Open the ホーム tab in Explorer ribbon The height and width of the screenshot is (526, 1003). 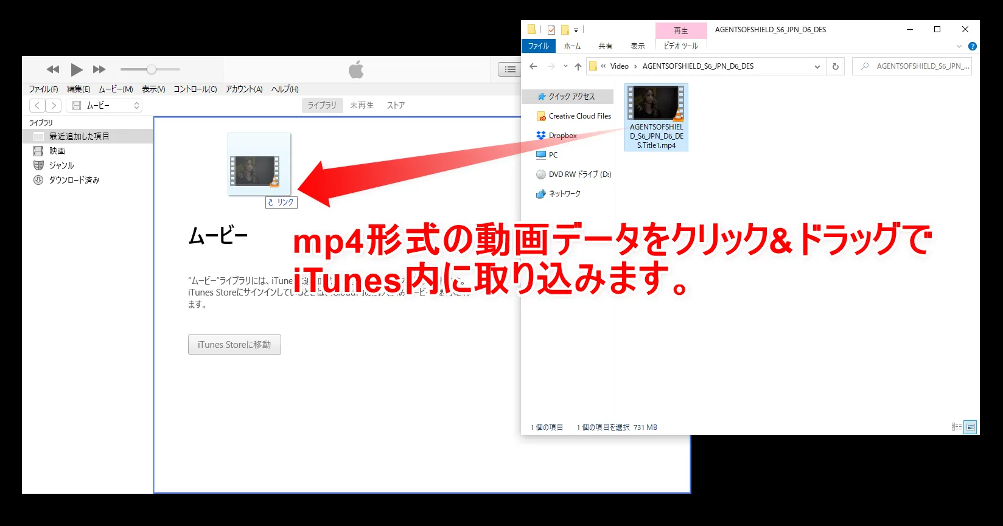tap(572, 46)
